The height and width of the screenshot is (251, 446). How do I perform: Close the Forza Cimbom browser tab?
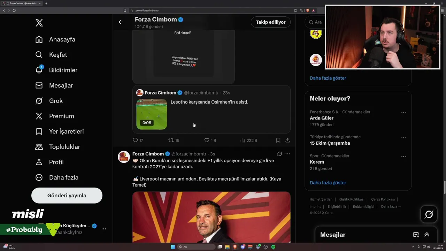tap(39, 3)
